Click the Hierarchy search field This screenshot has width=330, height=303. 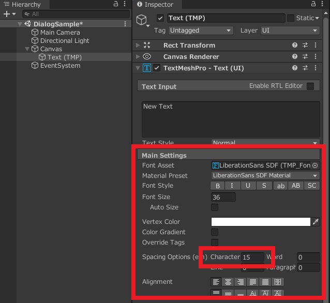tap(76, 14)
